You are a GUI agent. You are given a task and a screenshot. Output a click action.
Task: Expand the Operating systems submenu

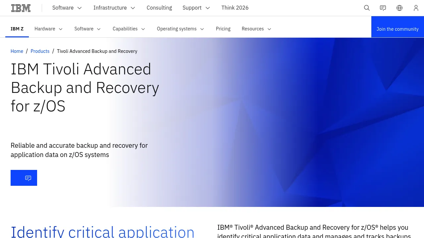pyautogui.click(x=181, y=29)
